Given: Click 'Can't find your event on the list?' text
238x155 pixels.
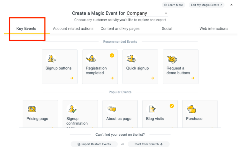Looking at the screenshot, I should pyautogui.click(x=120, y=135).
